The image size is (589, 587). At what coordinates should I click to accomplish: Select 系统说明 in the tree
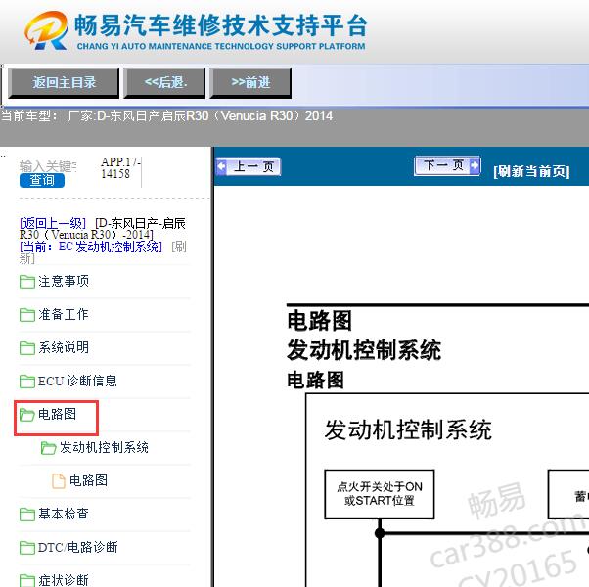[x=64, y=347]
